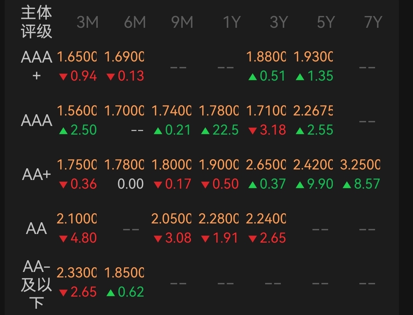
Task: Select the AA-及以下 rating row label
Action: pos(36,284)
